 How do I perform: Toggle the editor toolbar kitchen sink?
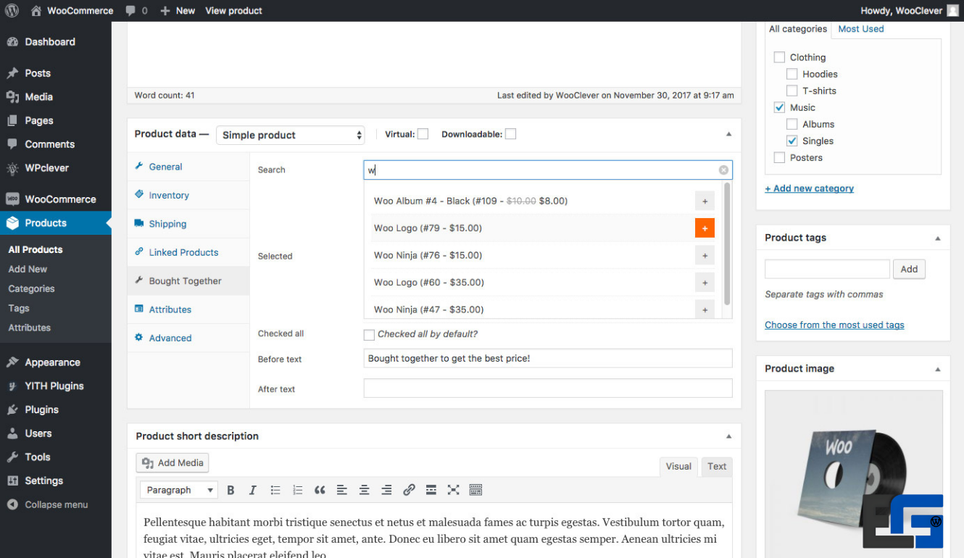tap(475, 490)
